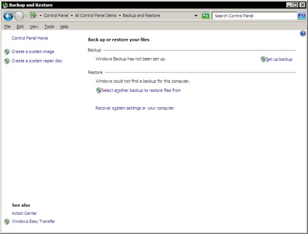Open the File menu

pyautogui.click(x=7, y=26)
